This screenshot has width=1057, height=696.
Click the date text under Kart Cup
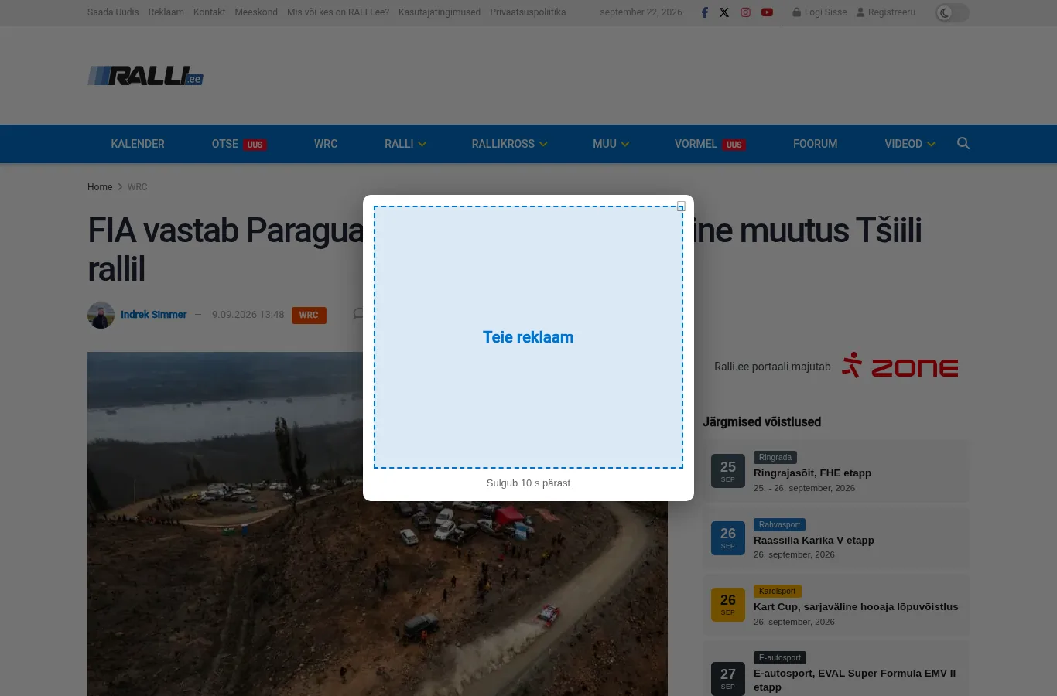(x=794, y=622)
